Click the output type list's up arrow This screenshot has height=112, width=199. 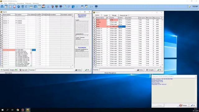pos(31,50)
